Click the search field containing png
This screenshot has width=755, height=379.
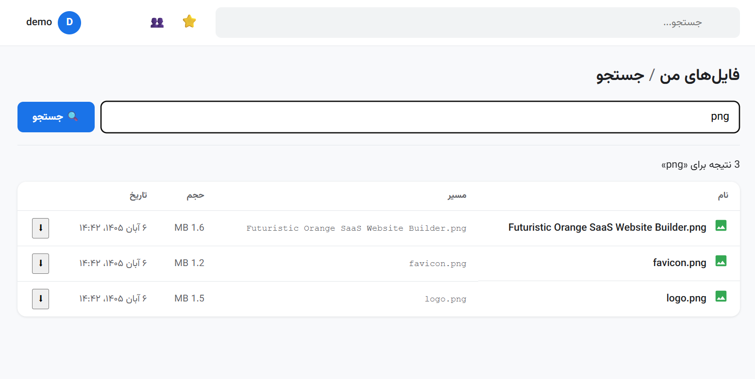(420, 117)
